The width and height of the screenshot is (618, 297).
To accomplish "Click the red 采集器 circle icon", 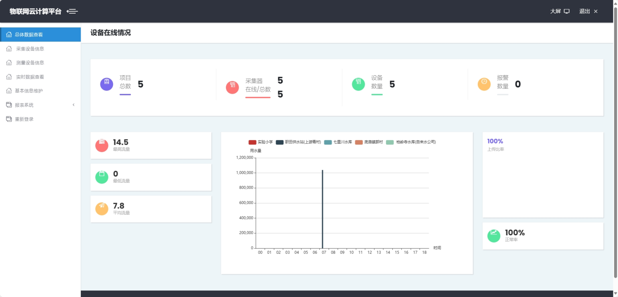I will pos(233,87).
